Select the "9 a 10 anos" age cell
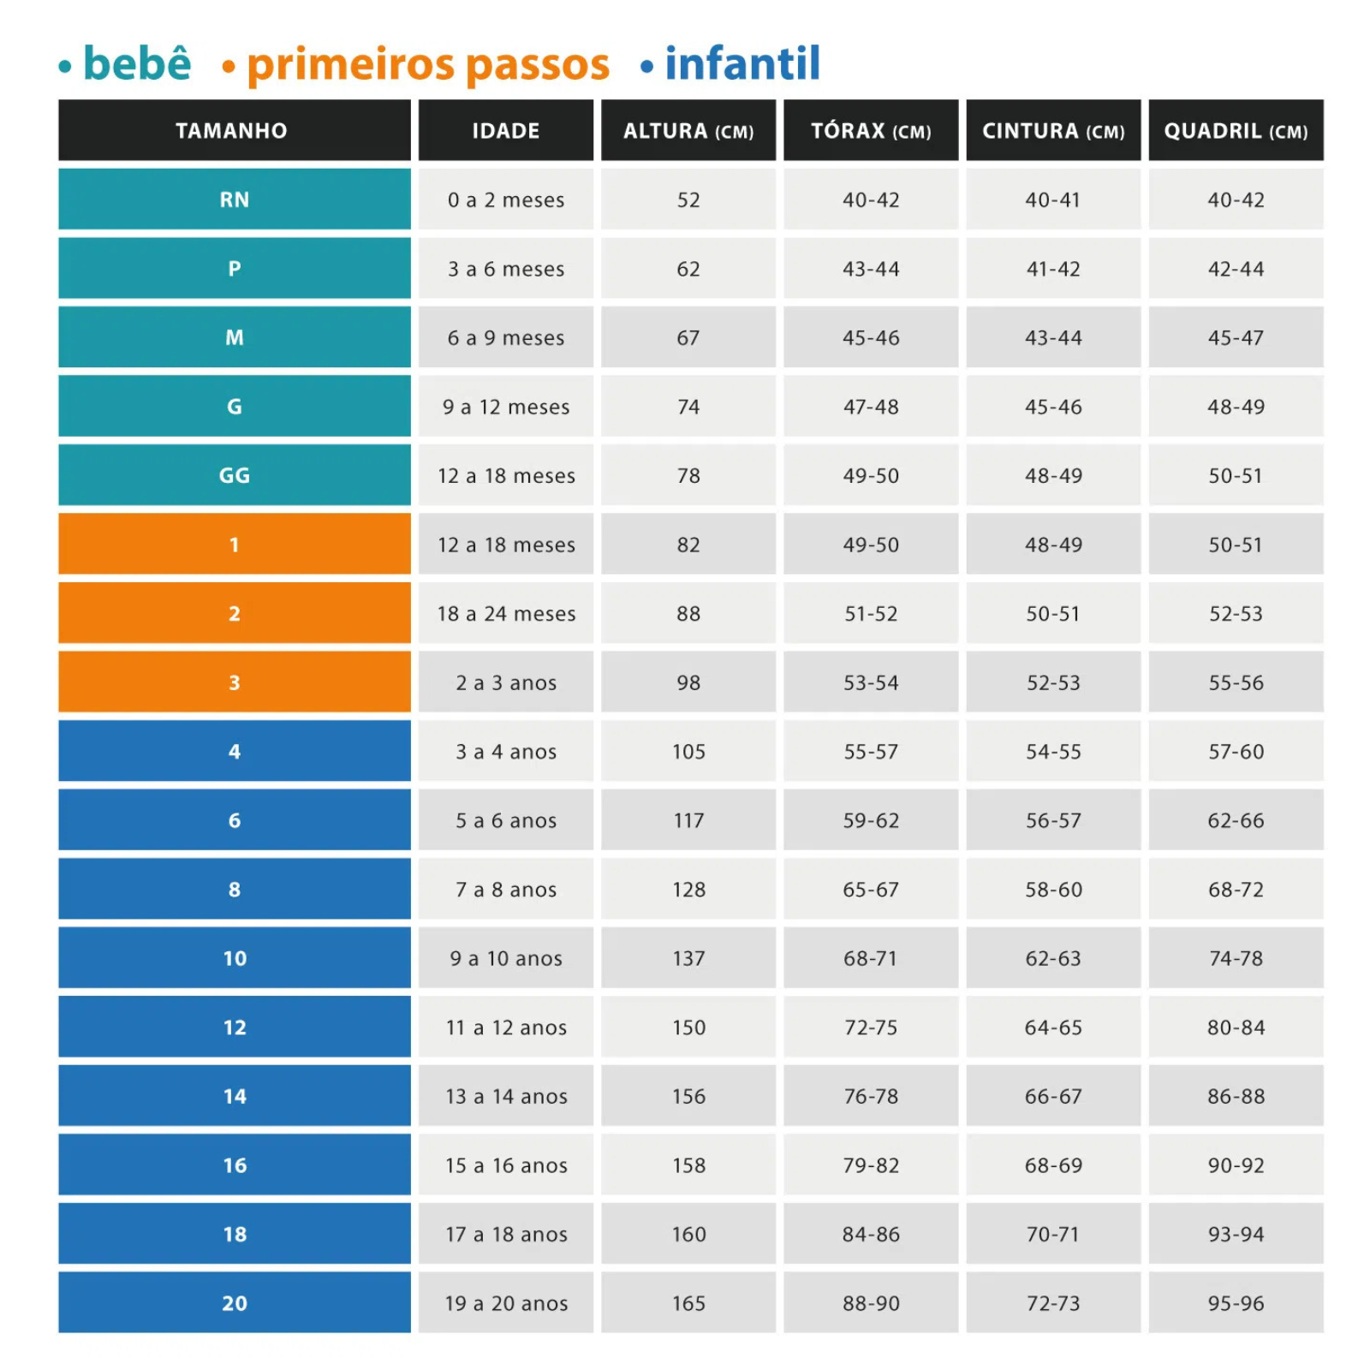Image resolution: width=1370 pixels, height=1370 pixels. (505, 958)
